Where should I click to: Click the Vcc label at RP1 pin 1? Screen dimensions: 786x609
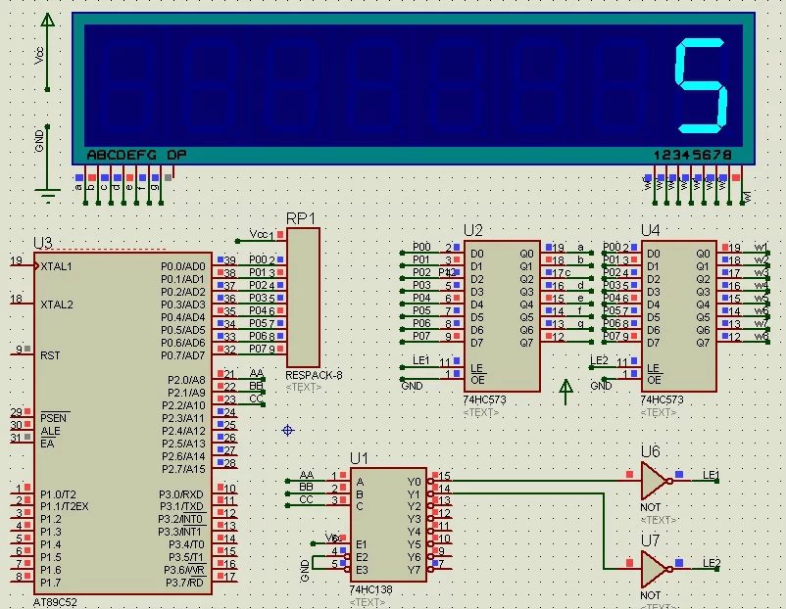259,234
